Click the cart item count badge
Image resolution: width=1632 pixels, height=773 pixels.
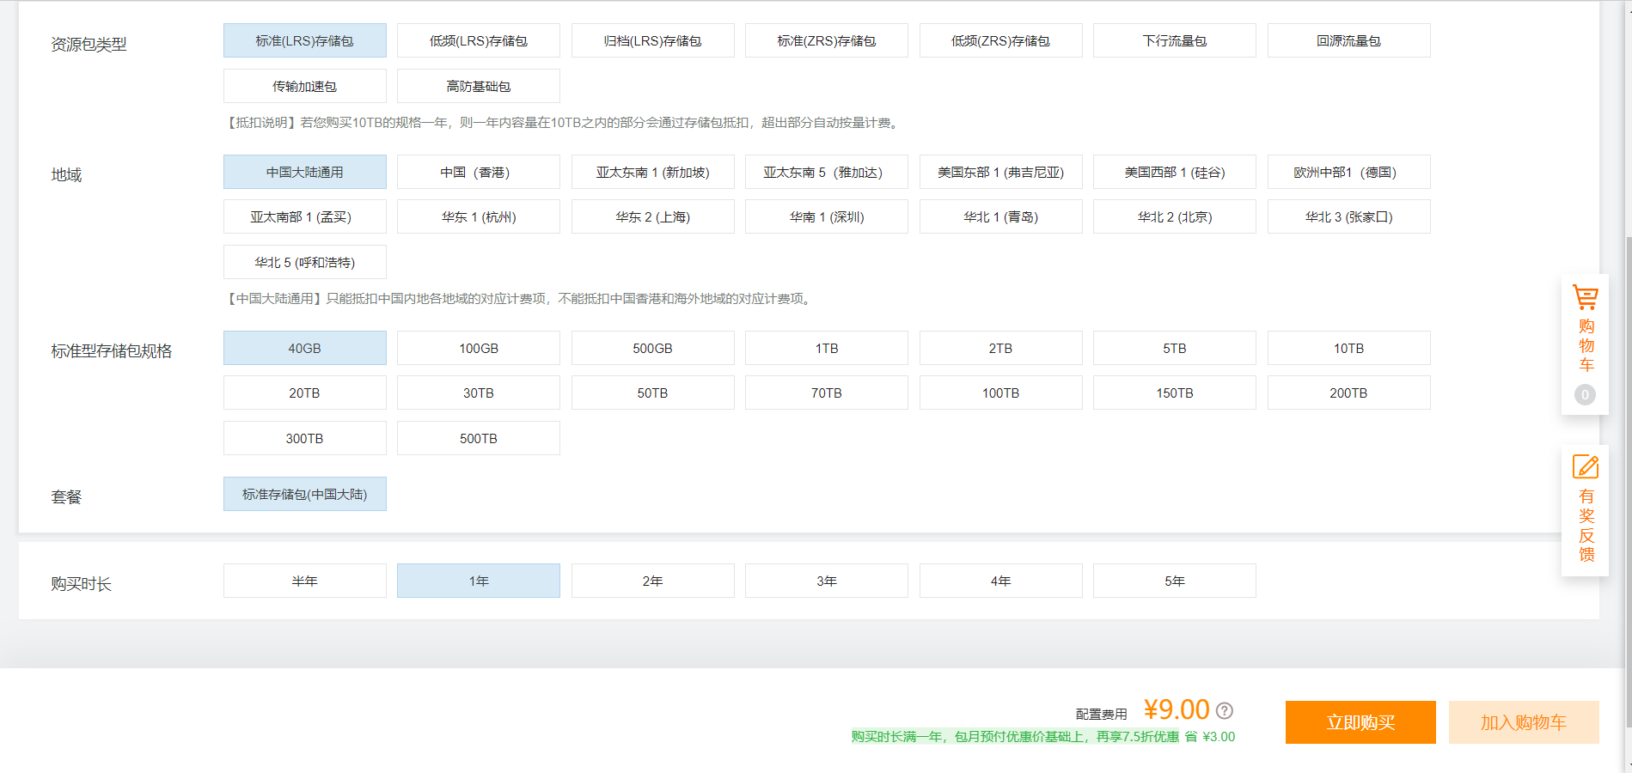tap(1585, 394)
